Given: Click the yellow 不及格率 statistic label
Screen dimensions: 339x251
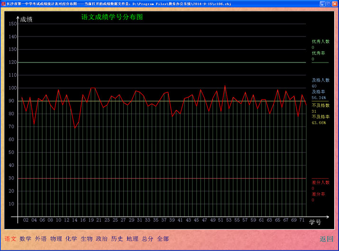Looking at the screenshot, I should point(321,117).
